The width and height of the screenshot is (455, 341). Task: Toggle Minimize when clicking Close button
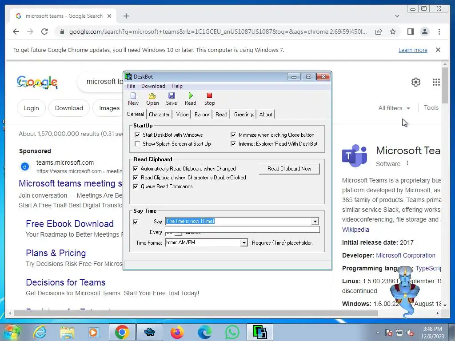pyautogui.click(x=233, y=135)
